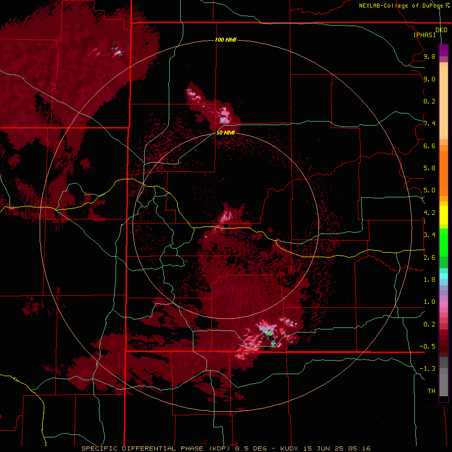Click the -1.3 value on the color scale

427,369
